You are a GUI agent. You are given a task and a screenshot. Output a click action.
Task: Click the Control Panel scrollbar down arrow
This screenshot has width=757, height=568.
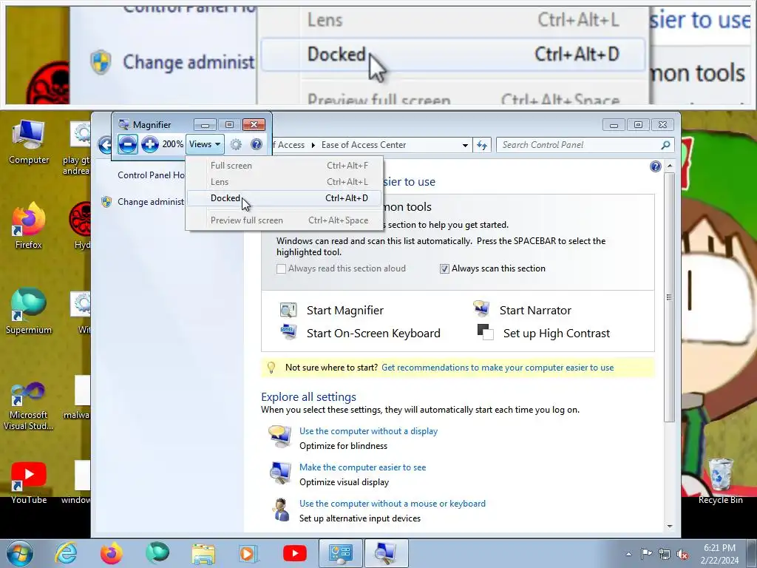(669, 526)
